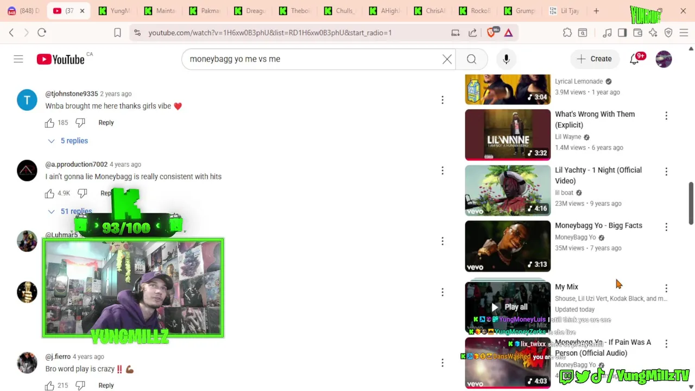Open menu for Lil Yachty 1 Night video
695x391 pixels.
click(666, 172)
